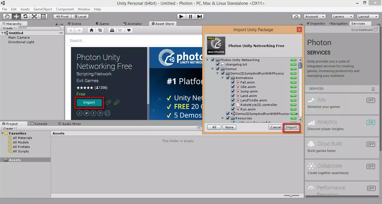The width and height of the screenshot is (382, 204).
Task: Open the Layout dropdown
Action: 367,17
